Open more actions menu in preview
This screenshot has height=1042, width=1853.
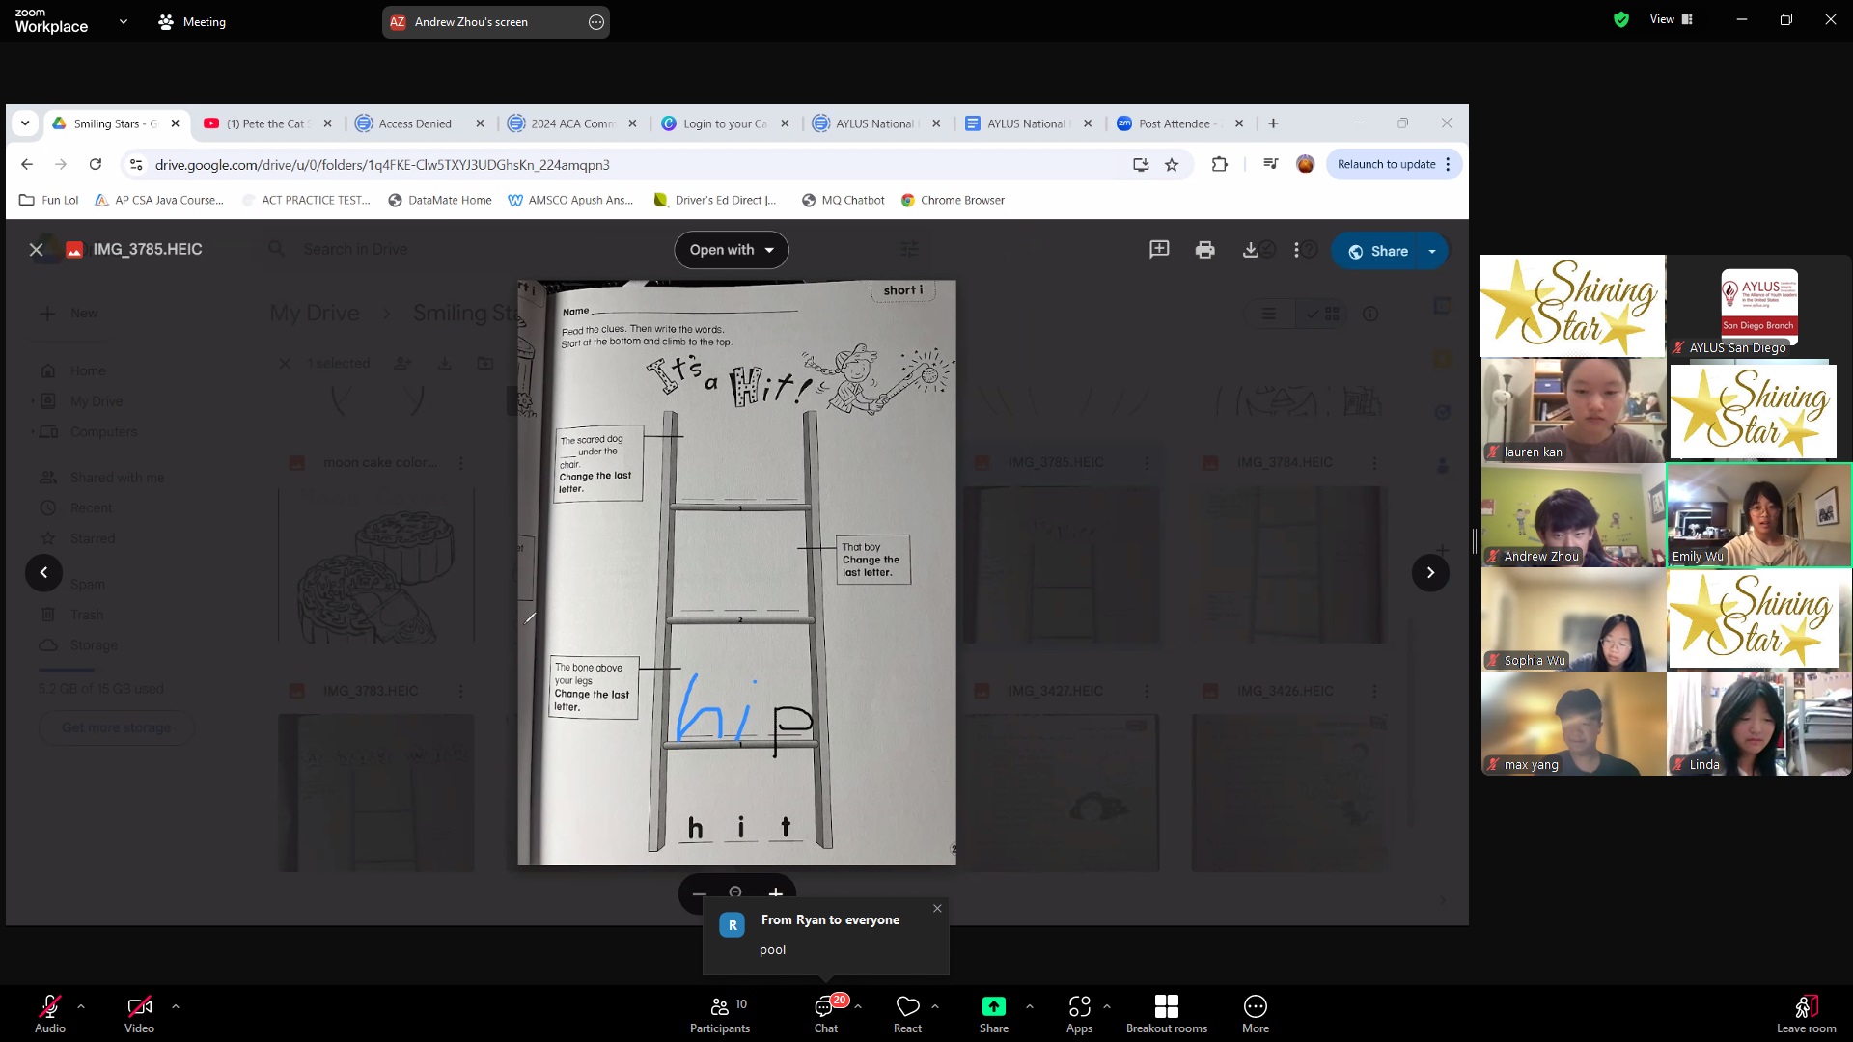1296,250
